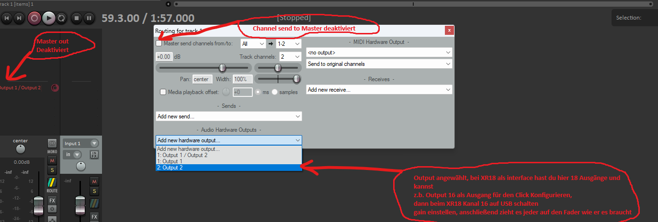Adjust the track 1 pan knob
This screenshot has width=658, height=222.
point(81,166)
